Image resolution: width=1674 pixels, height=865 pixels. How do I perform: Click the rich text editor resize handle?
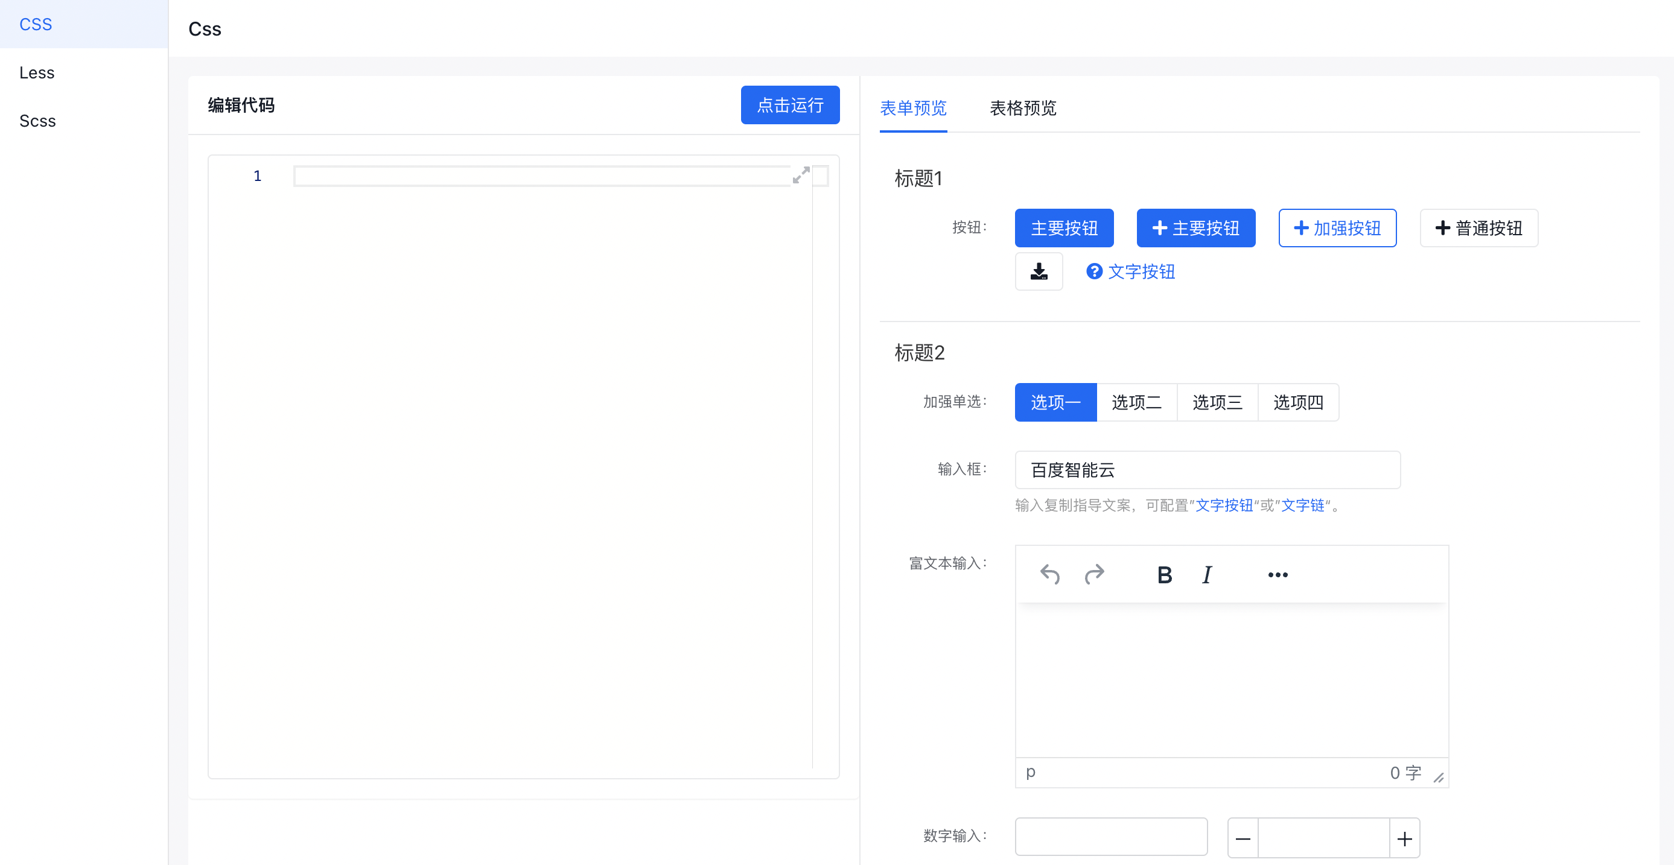pyautogui.click(x=1438, y=778)
